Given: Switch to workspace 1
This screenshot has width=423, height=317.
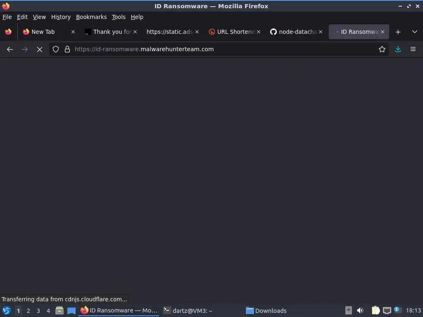Looking at the screenshot, I should pos(18,311).
